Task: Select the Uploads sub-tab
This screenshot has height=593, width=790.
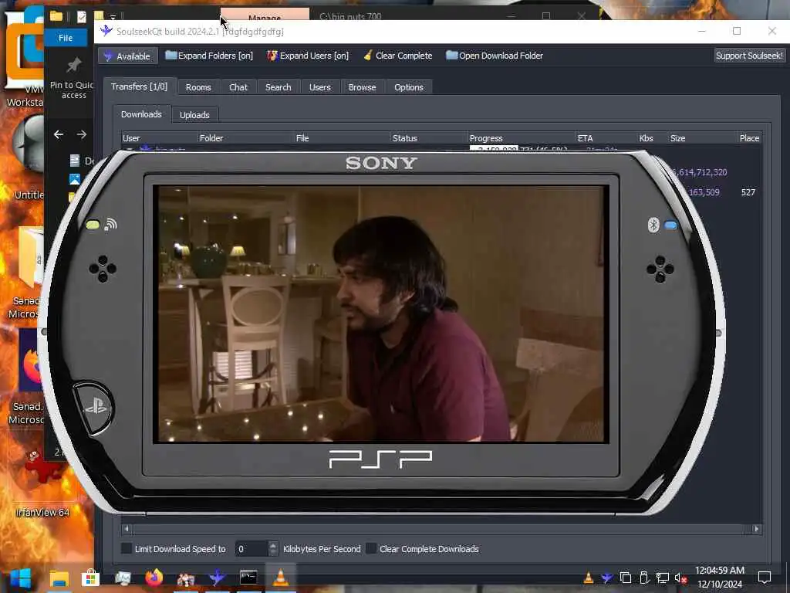Action: 194,115
